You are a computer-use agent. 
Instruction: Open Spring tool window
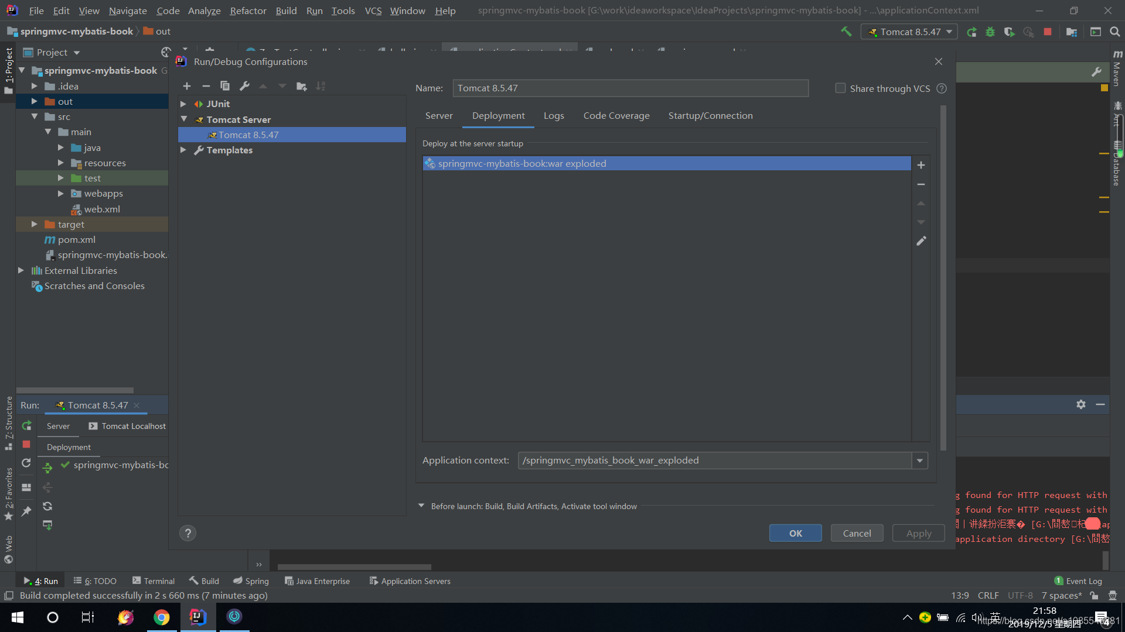click(251, 581)
